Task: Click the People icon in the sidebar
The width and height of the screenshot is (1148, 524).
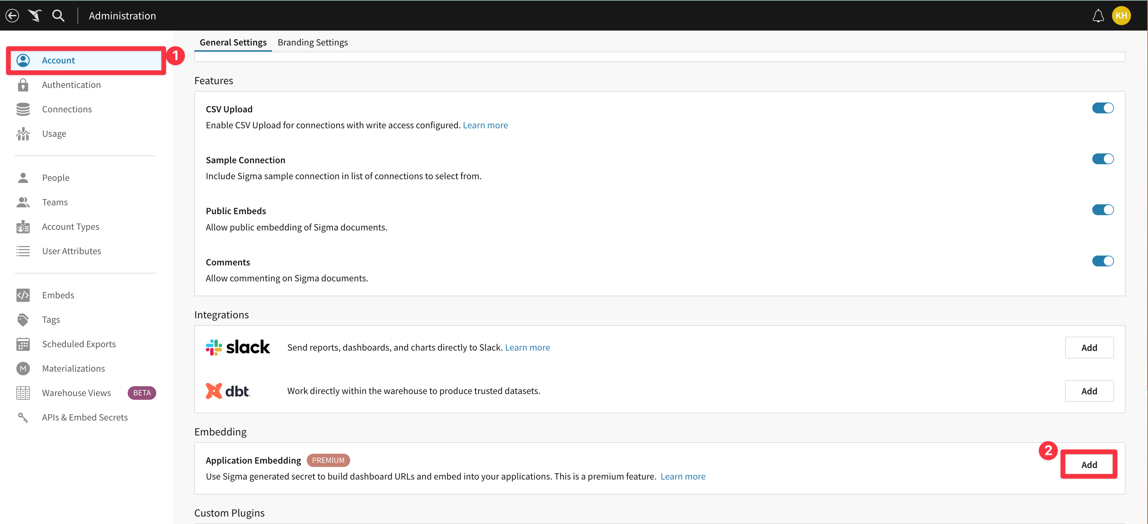Action: (23, 177)
